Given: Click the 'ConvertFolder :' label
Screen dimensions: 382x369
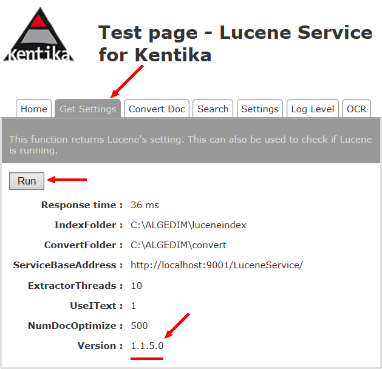Looking at the screenshot, I should (x=83, y=245).
